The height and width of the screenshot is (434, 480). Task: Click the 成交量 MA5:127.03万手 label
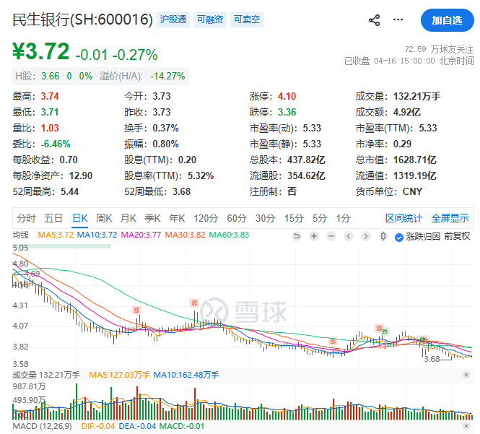(x=119, y=375)
